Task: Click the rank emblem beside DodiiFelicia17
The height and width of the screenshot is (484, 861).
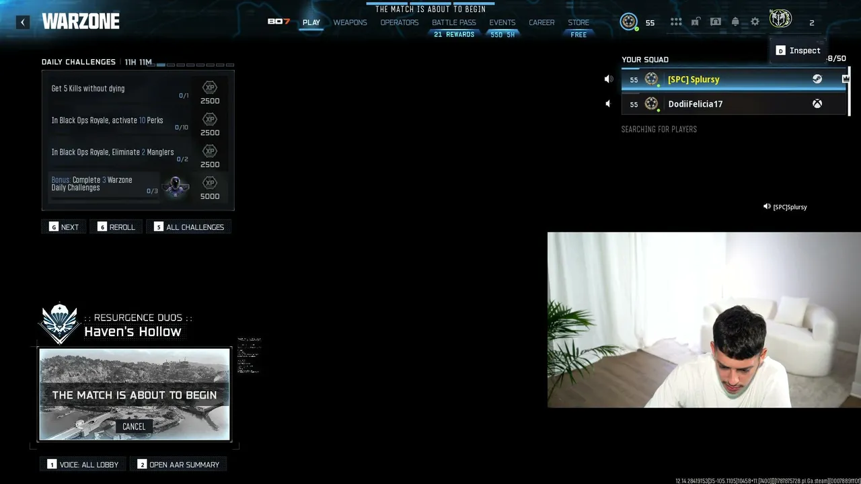Action: click(x=651, y=104)
